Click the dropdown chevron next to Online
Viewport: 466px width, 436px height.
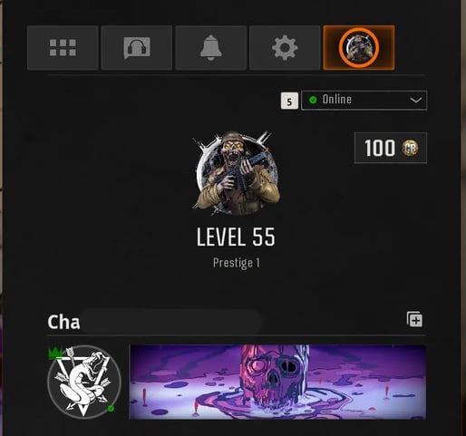pyautogui.click(x=416, y=100)
